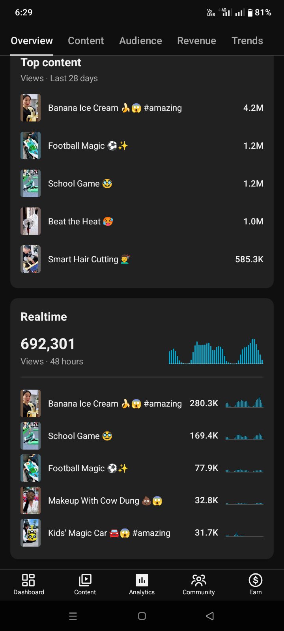The height and width of the screenshot is (631, 284).
Task: Open Banana Ice Cream in Top content
Action: 142,108
